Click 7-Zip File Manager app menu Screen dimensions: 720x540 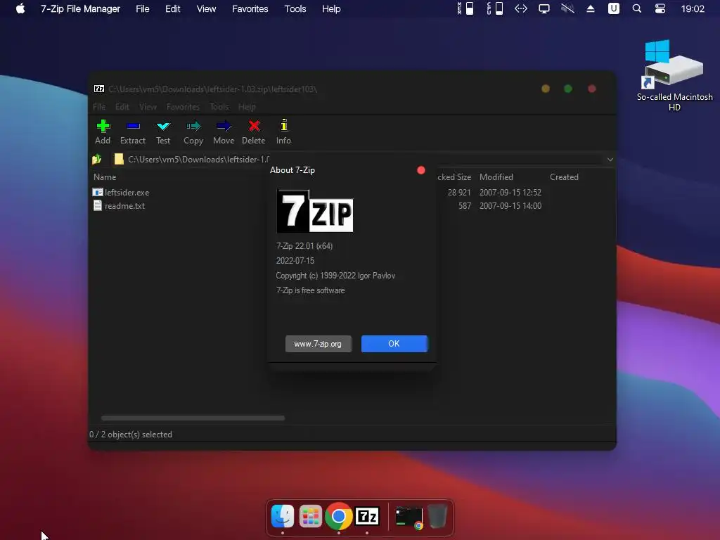[x=80, y=8]
